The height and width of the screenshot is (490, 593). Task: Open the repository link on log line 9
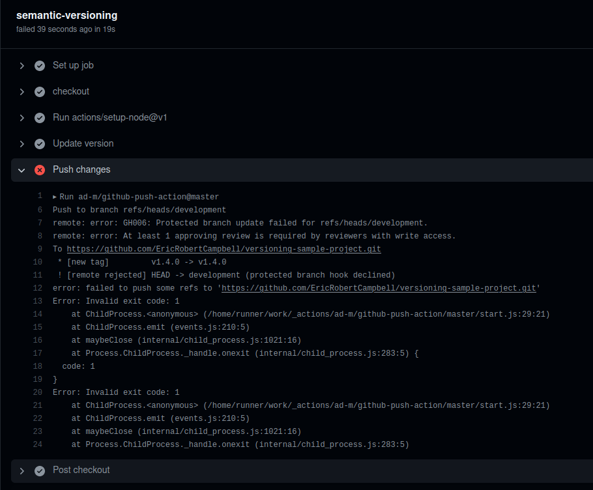[224, 249]
